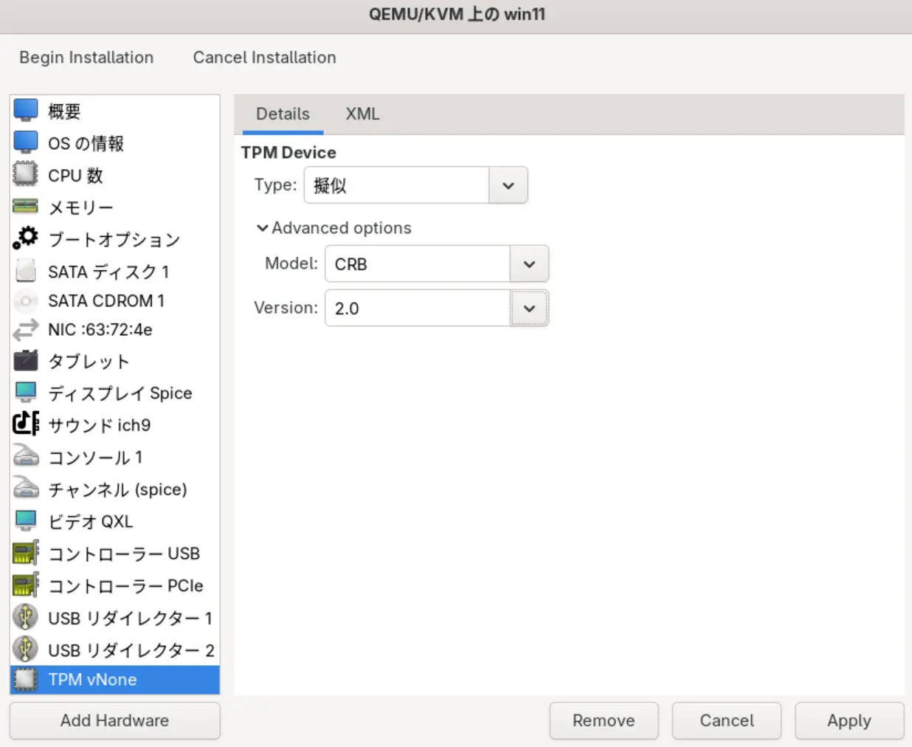Screen dimensions: 912x747
Task: Switch to the XML tab
Action: [x=362, y=114]
